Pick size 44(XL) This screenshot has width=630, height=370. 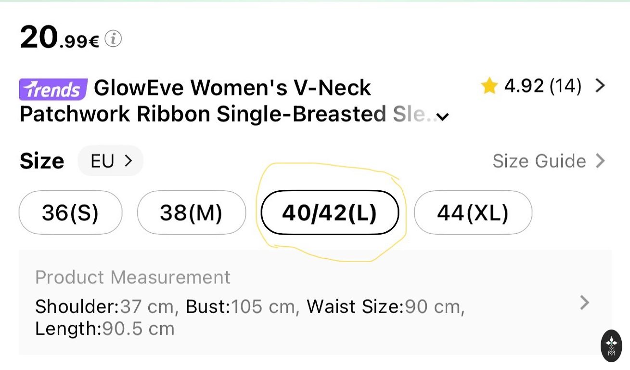(x=473, y=212)
